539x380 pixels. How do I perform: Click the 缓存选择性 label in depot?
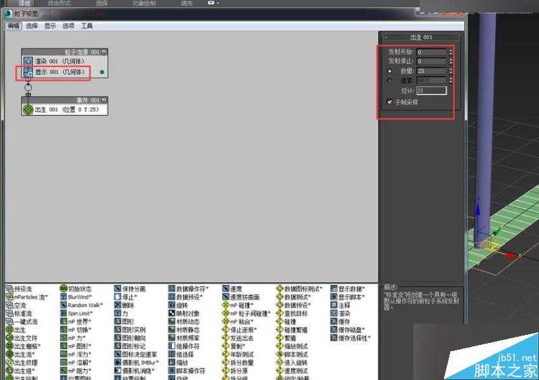click(354, 338)
